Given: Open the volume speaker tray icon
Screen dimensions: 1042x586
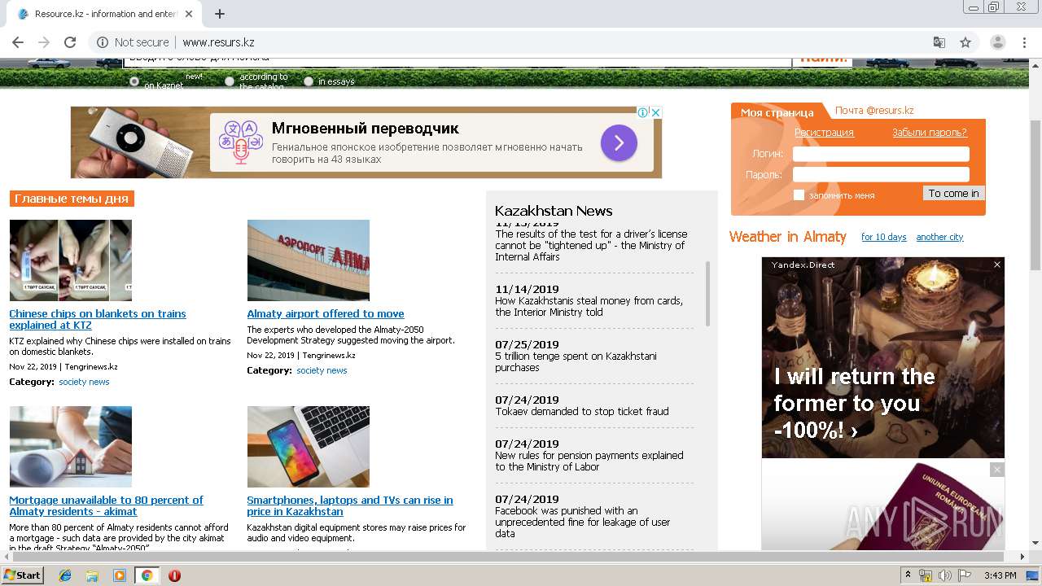Looking at the screenshot, I should (x=945, y=575).
